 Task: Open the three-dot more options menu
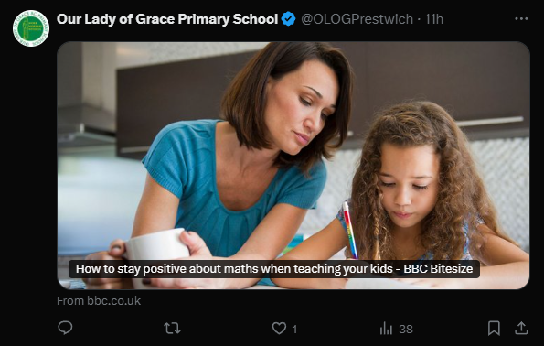521,18
